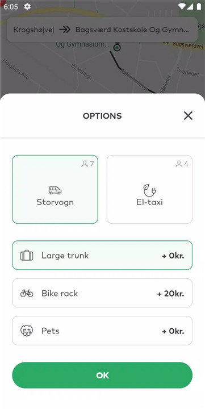Tap the 7-passenger capacity icon
This screenshot has height=409, width=205.
(87, 164)
